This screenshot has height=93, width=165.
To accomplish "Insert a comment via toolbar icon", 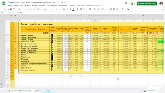I will 111,9.
